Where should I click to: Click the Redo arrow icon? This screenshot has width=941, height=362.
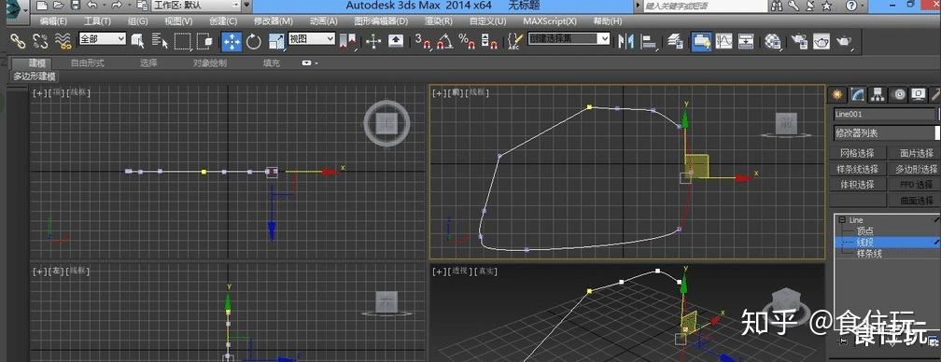point(116,6)
